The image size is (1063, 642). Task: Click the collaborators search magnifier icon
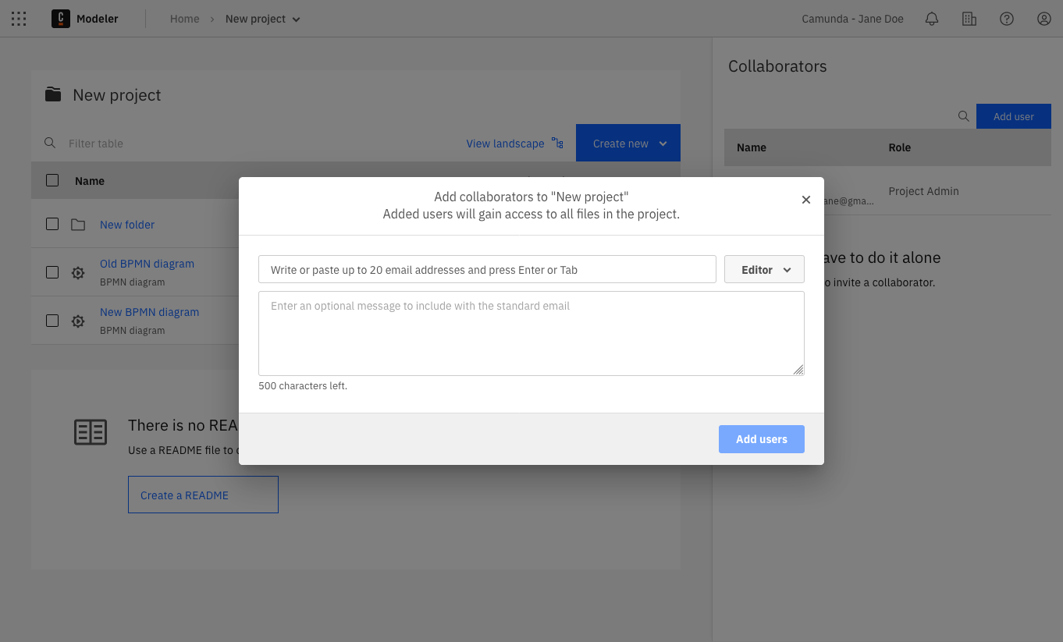tap(964, 116)
